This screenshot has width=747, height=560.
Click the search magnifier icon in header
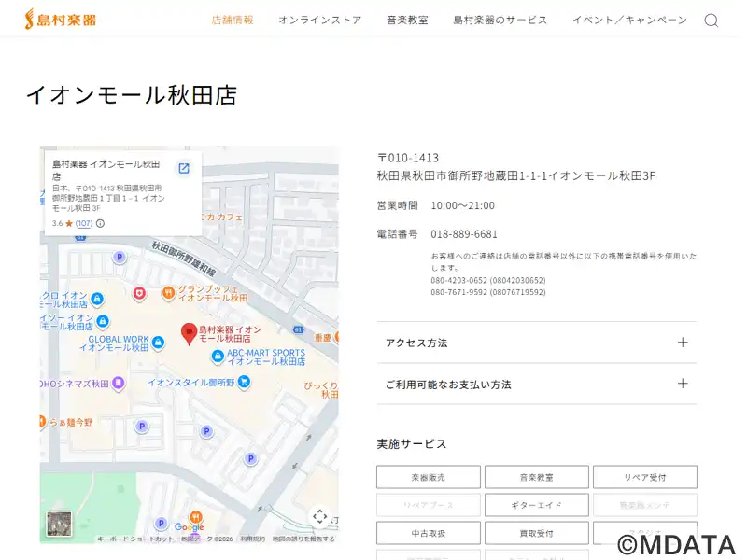(711, 21)
